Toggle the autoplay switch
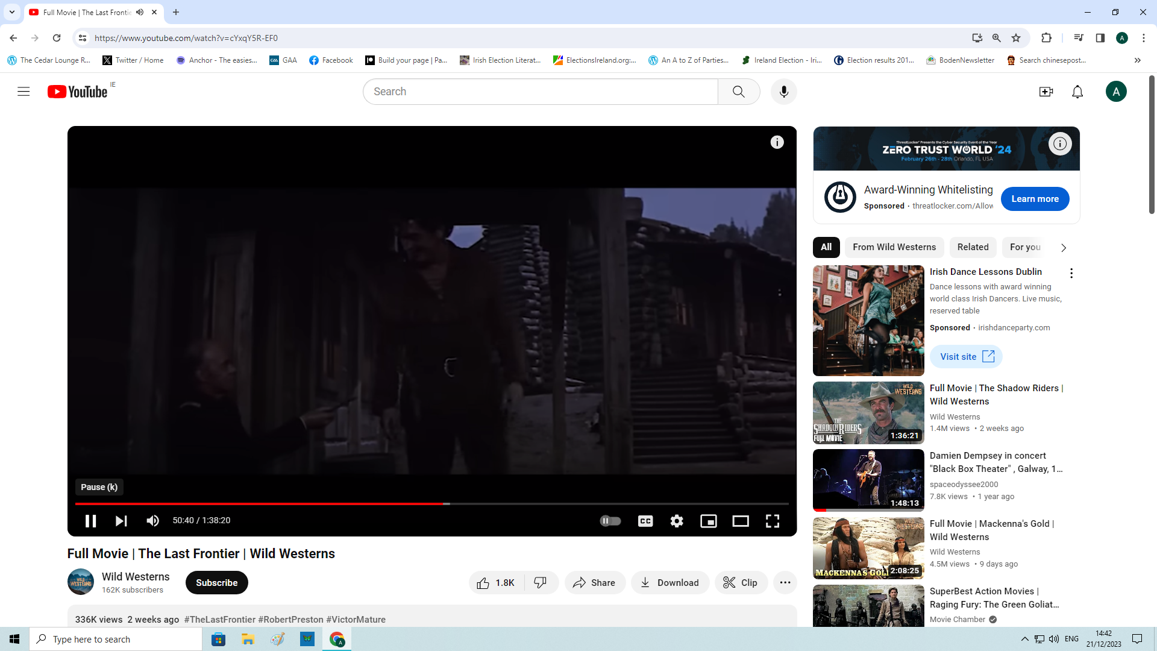Screen dimensions: 1157x651 [x=610, y=521]
